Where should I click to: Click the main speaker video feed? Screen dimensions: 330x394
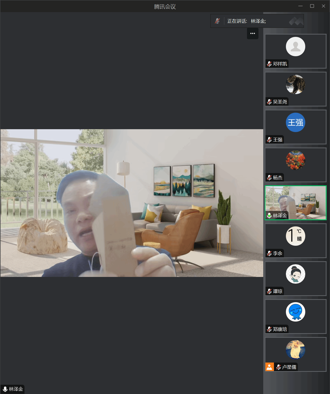click(132, 203)
